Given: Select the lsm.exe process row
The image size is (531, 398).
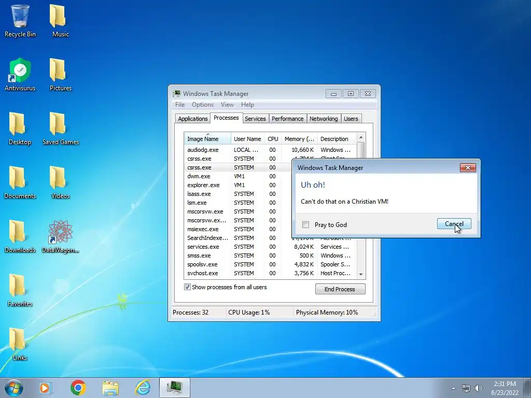Looking at the screenshot, I should coord(239,203).
